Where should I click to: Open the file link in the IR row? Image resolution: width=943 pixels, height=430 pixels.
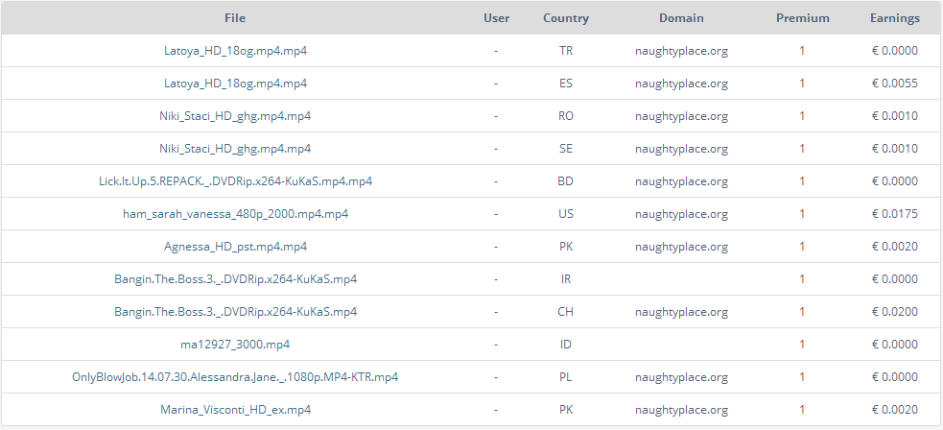click(x=235, y=279)
